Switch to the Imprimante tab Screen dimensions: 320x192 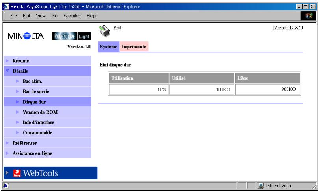click(134, 47)
